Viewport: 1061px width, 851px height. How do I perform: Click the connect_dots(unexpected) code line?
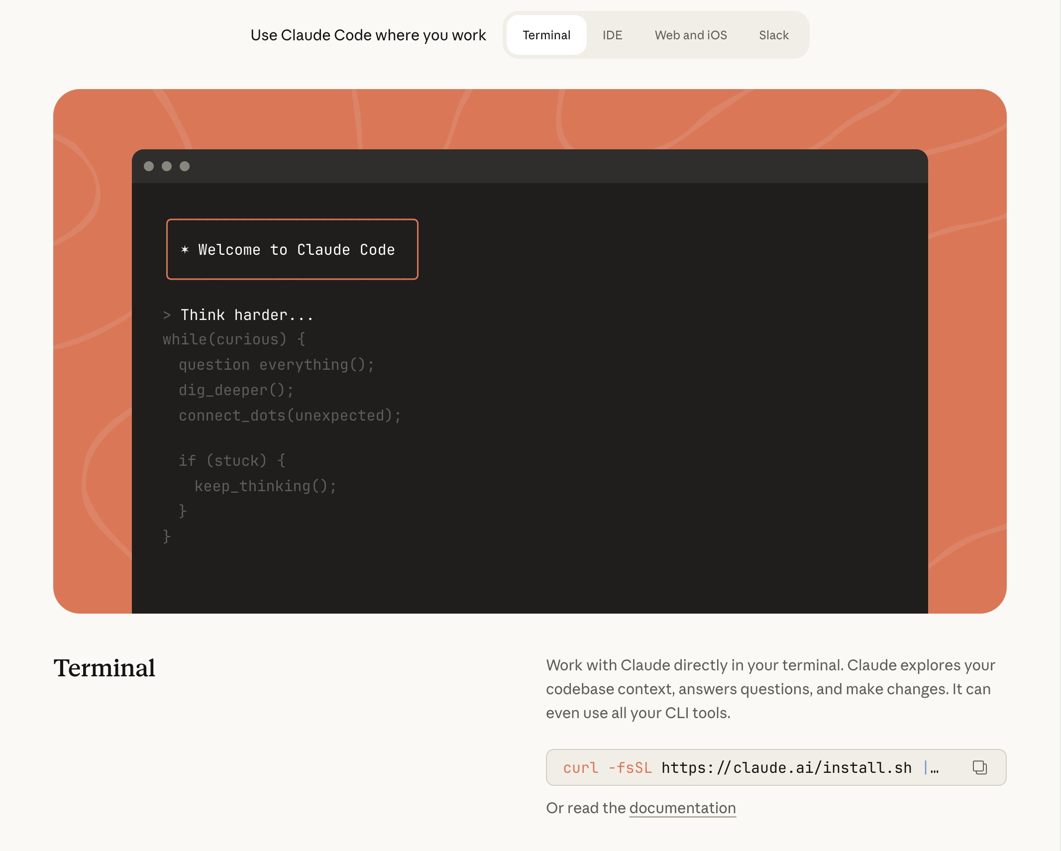290,416
